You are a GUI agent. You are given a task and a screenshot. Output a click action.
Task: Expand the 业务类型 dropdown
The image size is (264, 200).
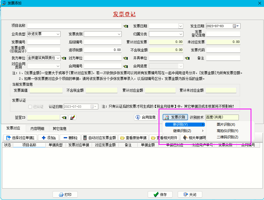[58, 34]
